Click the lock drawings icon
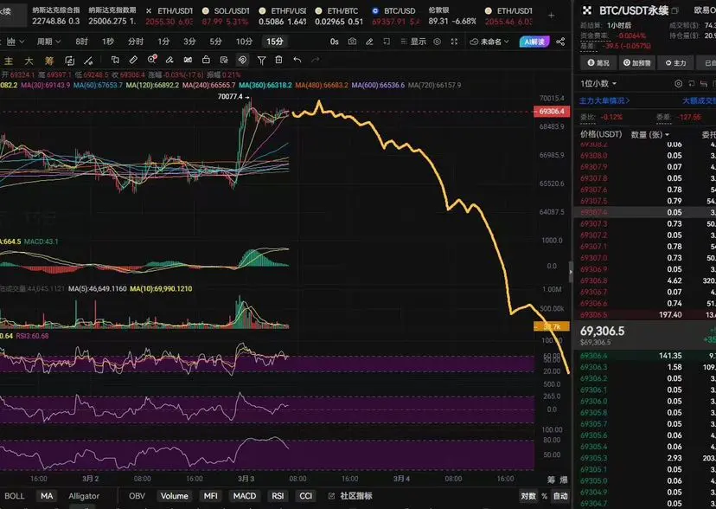 tap(206, 60)
